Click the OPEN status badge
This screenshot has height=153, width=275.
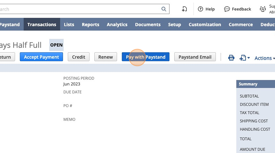[56, 45]
